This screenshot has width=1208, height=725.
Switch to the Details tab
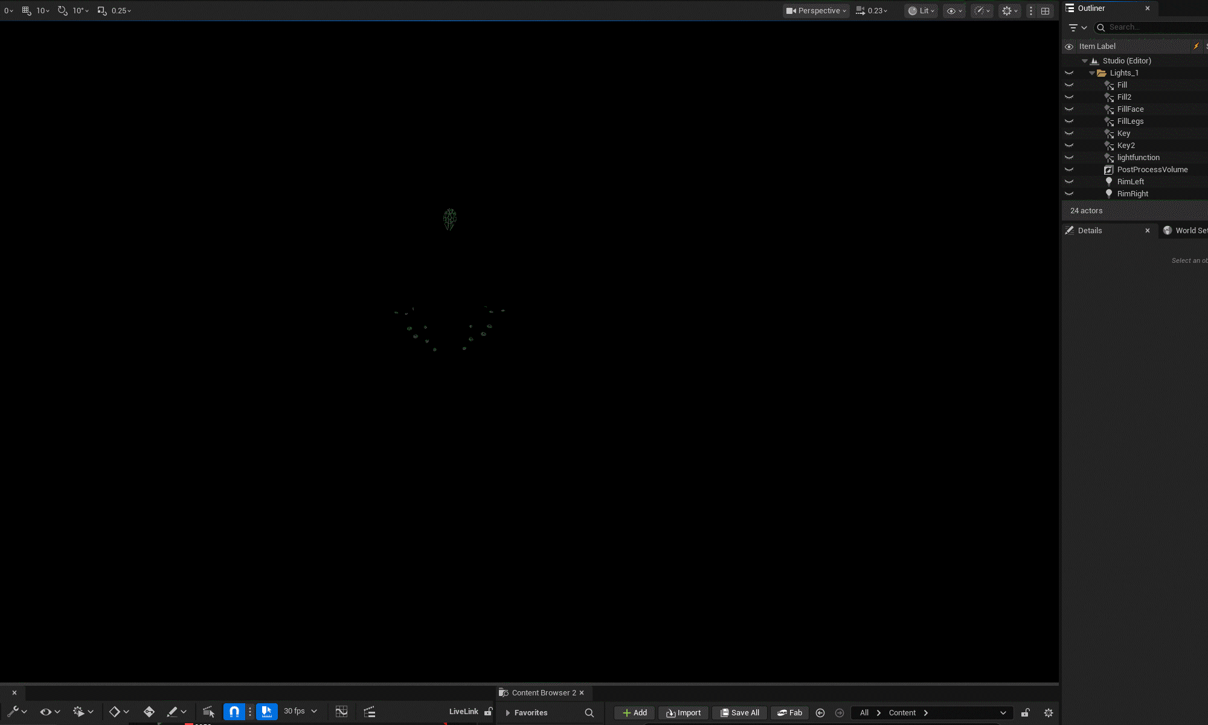click(1090, 231)
